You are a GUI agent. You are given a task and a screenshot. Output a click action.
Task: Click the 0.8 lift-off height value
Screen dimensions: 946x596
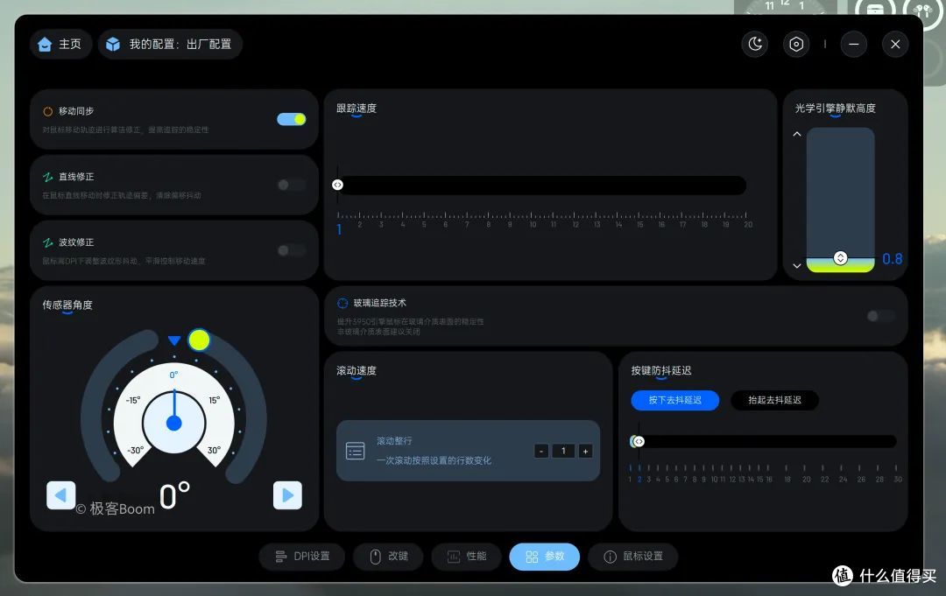(x=893, y=259)
